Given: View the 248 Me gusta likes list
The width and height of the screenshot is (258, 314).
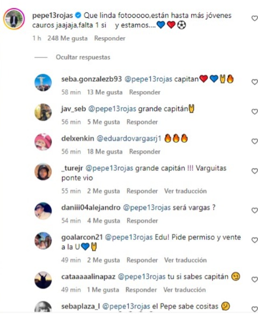Looking at the screenshot, I should (67, 38).
